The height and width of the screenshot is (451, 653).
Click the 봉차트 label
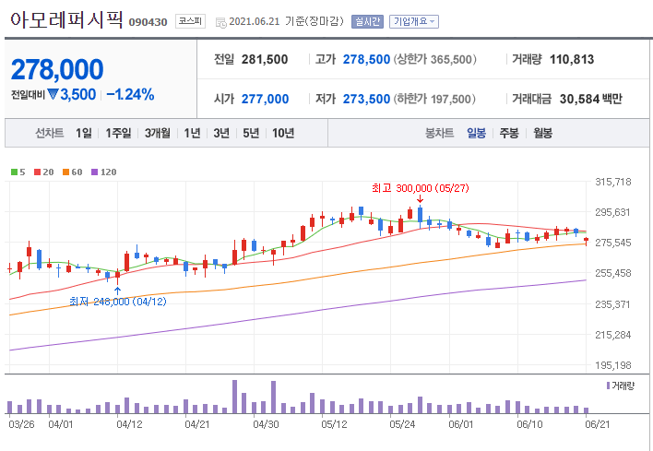point(439,133)
